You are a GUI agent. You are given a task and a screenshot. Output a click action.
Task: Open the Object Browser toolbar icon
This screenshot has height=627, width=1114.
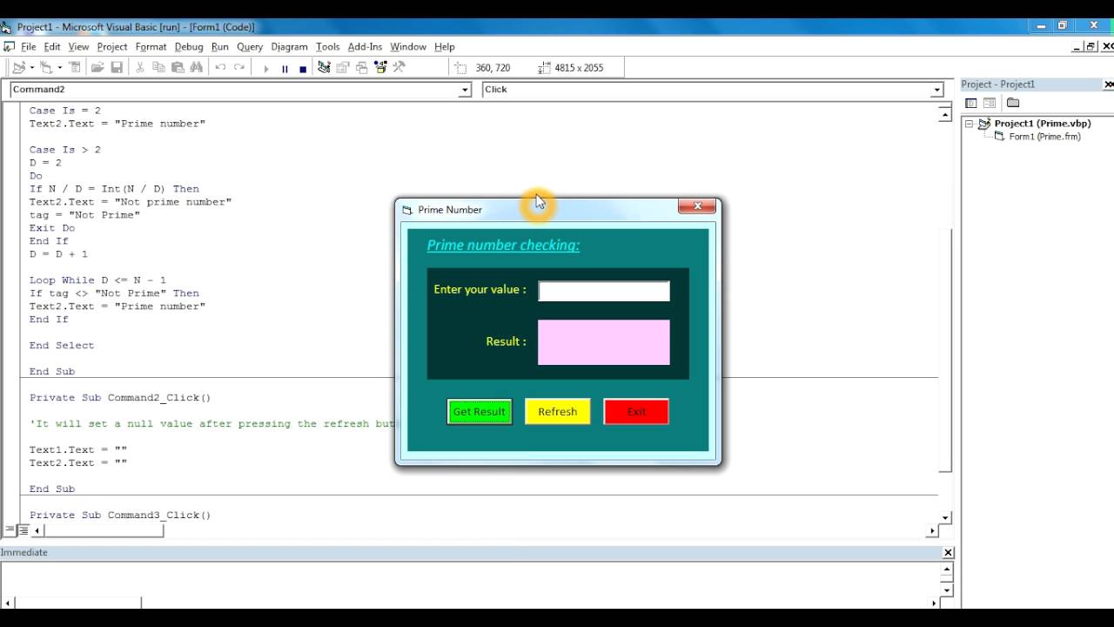[x=380, y=67]
